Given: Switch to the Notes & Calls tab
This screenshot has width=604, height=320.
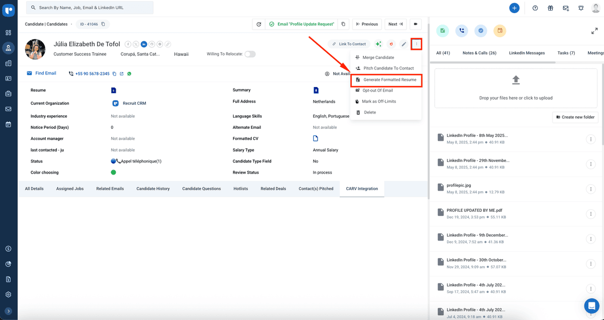Looking at the screenshot, I should 479,52.
